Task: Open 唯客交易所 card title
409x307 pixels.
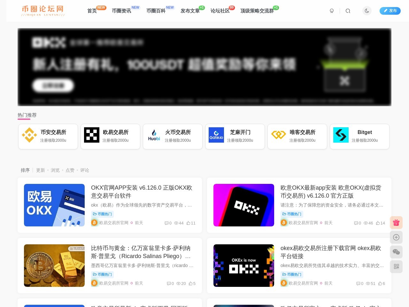Action: click(303, 132)
